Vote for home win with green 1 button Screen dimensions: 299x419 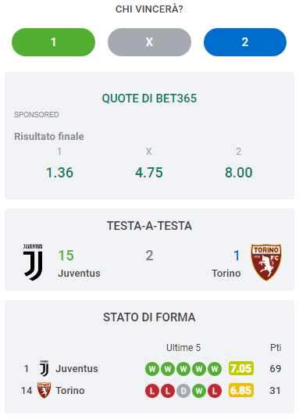coord(53,42)
